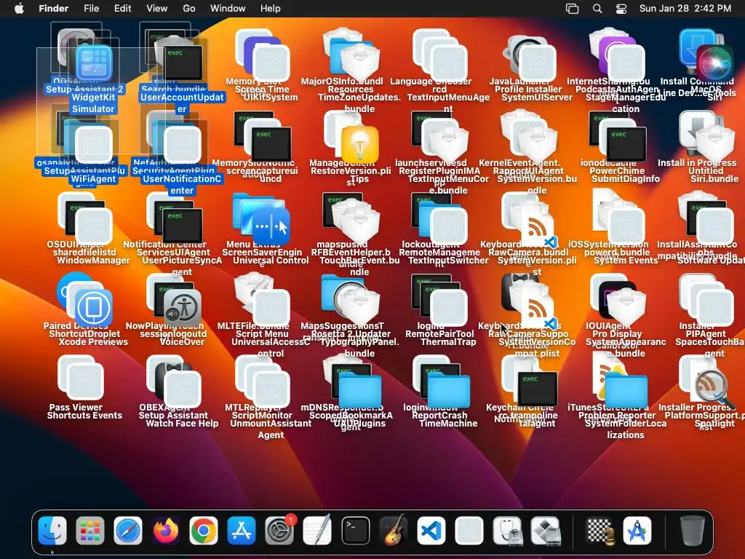Image resolution: width=745 pixels, height=559 pixels.
Task: Select the SubmitDiagInfo exec icon
Action: (626, 145)
